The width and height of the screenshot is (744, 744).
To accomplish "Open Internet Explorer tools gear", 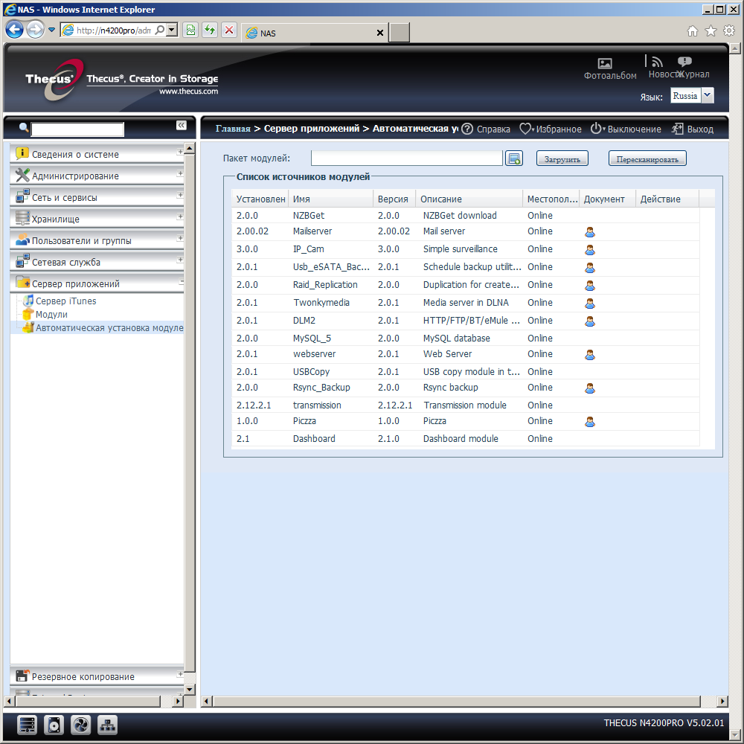I will point(729,31).
